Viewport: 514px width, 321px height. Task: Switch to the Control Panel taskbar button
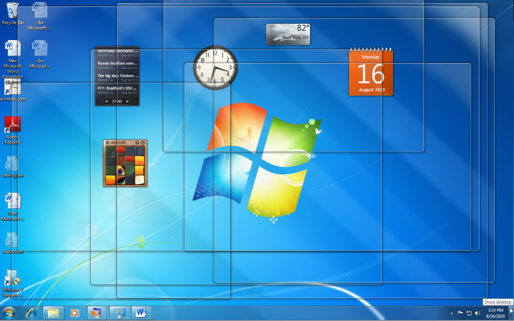[119, 313]
